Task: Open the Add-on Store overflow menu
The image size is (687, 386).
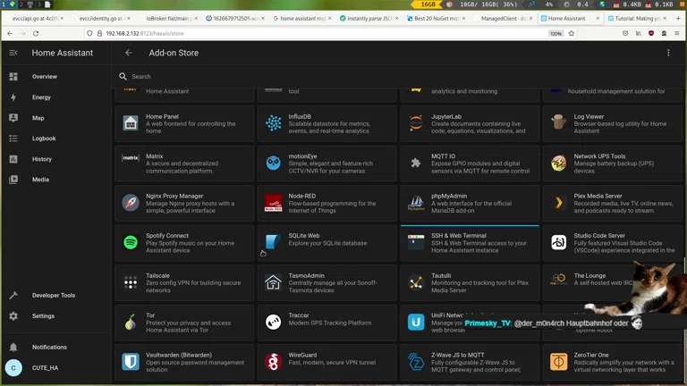Action: [x=668, y=53]
